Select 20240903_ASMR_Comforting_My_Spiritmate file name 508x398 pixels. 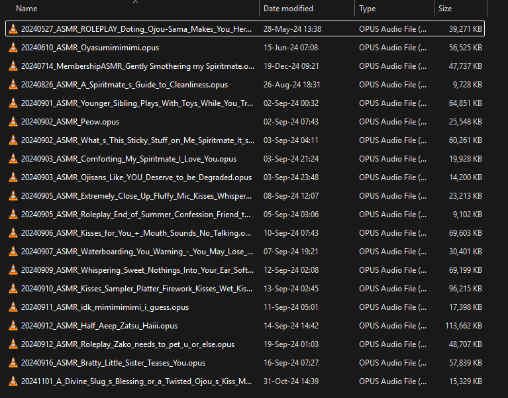point(128,159)
